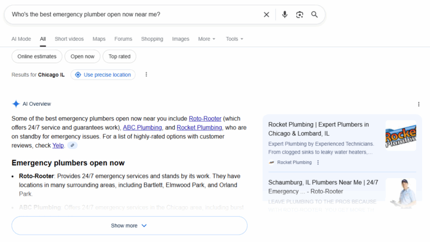Viewport: 430px width, 242px height.
Task: Open the link chip icon after Yelp
Action: [72, 146]
